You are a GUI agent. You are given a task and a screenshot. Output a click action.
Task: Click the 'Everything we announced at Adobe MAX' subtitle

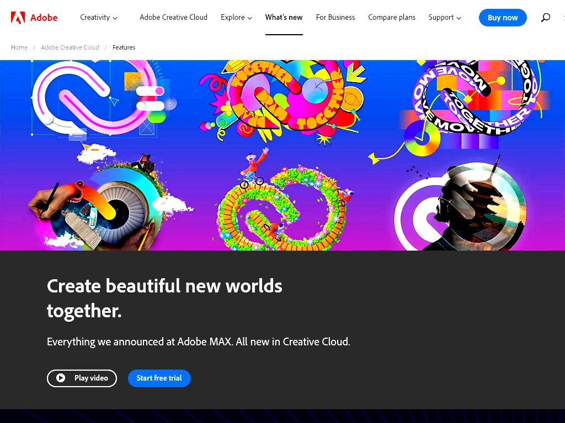click(x=199, y=341)
